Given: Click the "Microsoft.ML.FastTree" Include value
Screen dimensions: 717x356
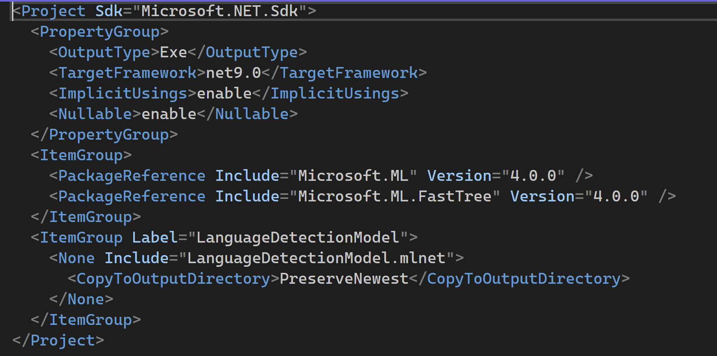Looking at the screenshot, I should coord(395,196).
